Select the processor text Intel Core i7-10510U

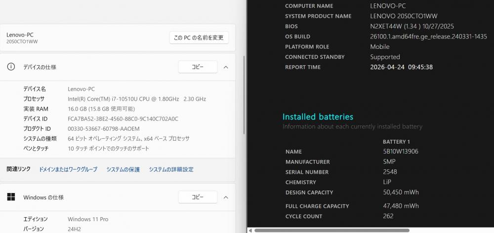tap(137, 99)
